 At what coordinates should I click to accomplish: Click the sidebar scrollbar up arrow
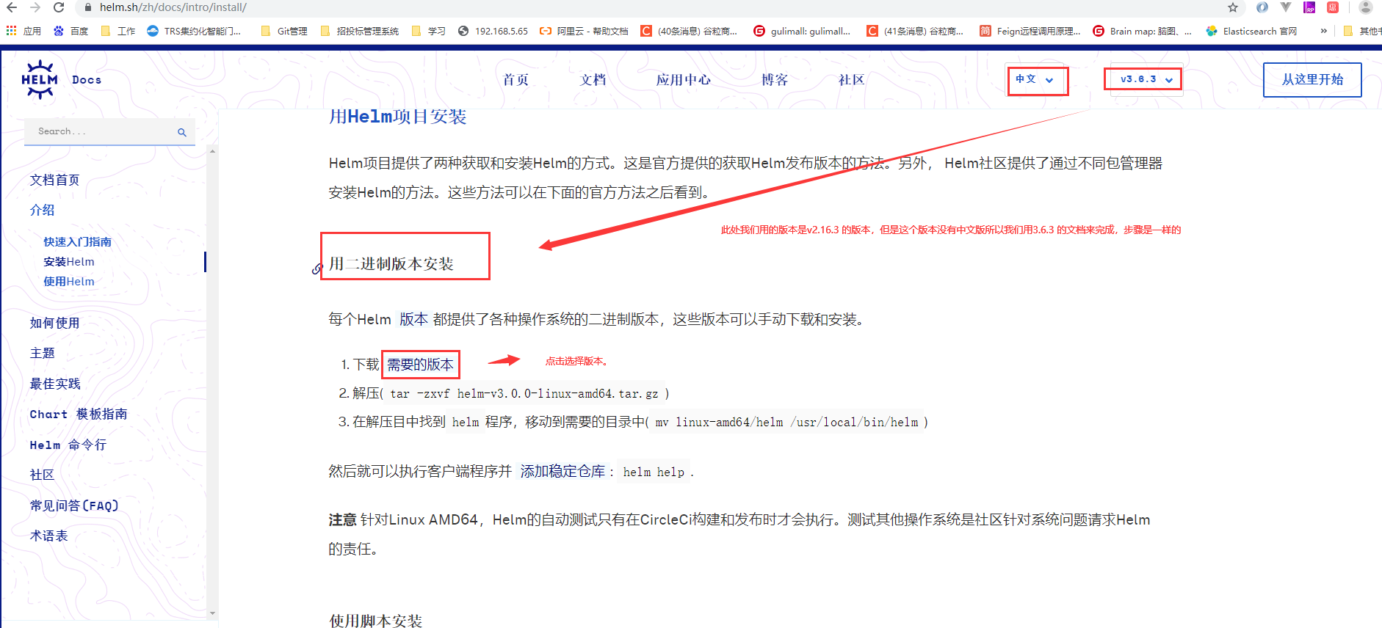pyautogui.click(x=212, y=151)
